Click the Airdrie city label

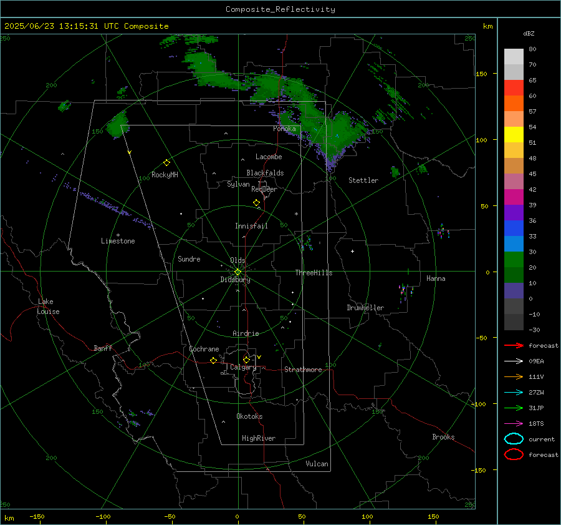(246, 333)
